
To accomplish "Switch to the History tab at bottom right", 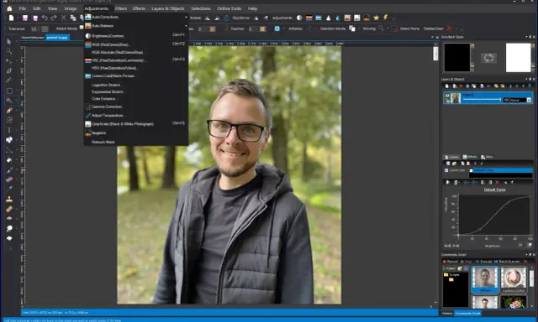I will pos(447,314).
